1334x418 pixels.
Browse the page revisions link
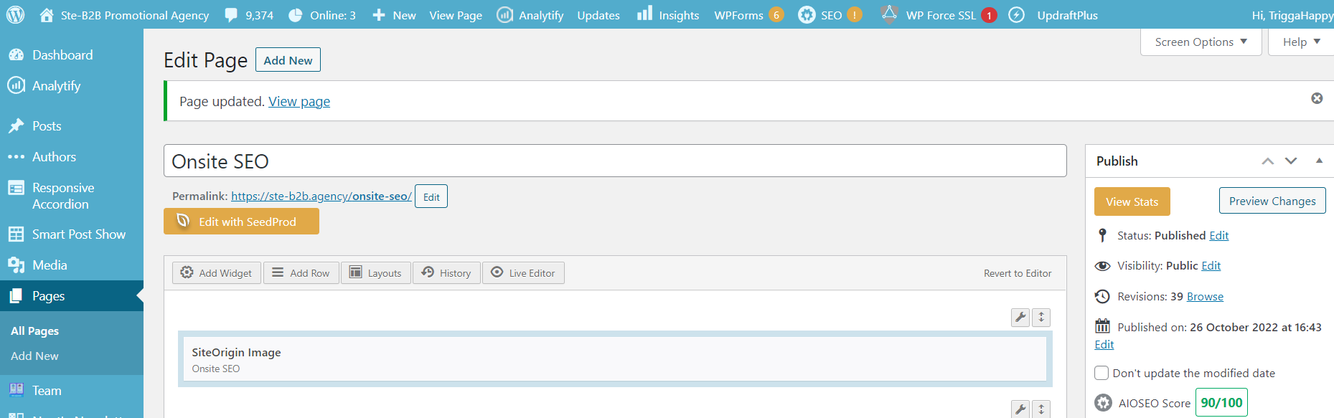(x=1205, y=297)
